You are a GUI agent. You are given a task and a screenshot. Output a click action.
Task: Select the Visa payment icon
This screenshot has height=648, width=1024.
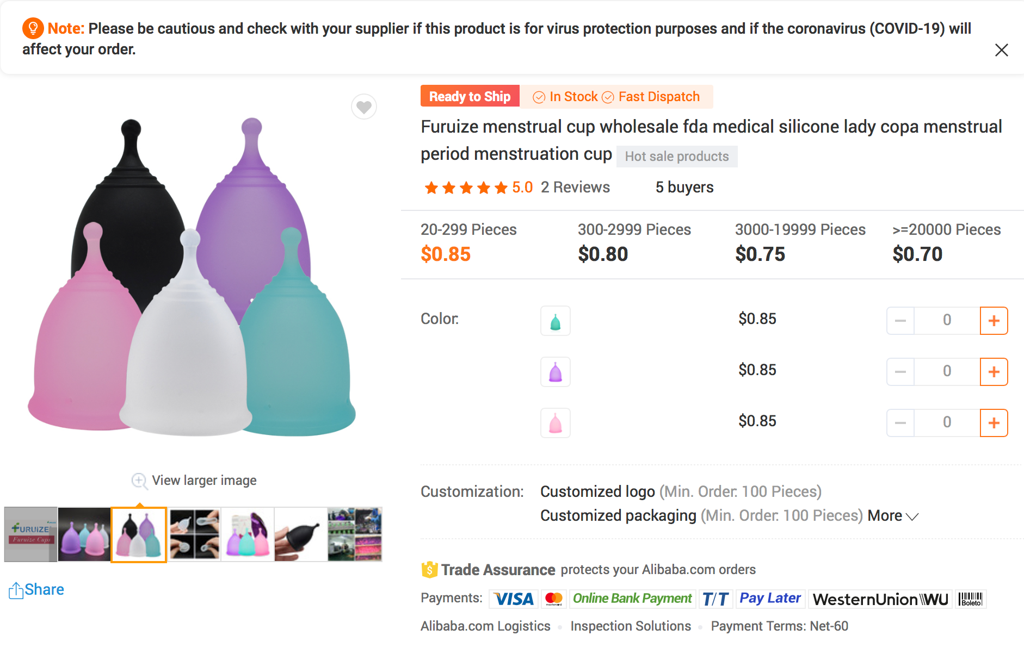pos(513,599)
